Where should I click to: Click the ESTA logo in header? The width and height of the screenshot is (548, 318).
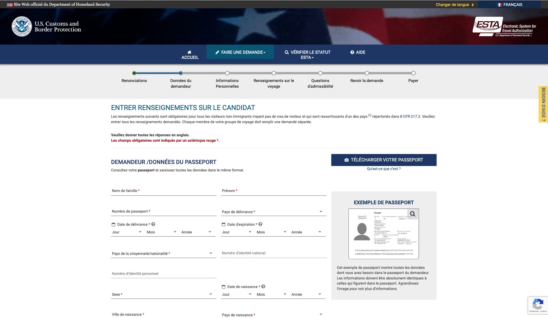pos(504,27)
